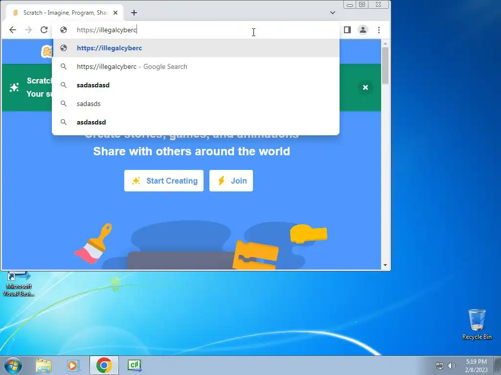Open Windows Media Player from the taskbar
The height and width of the screenshot is (375, 501).
click(73, 365)
